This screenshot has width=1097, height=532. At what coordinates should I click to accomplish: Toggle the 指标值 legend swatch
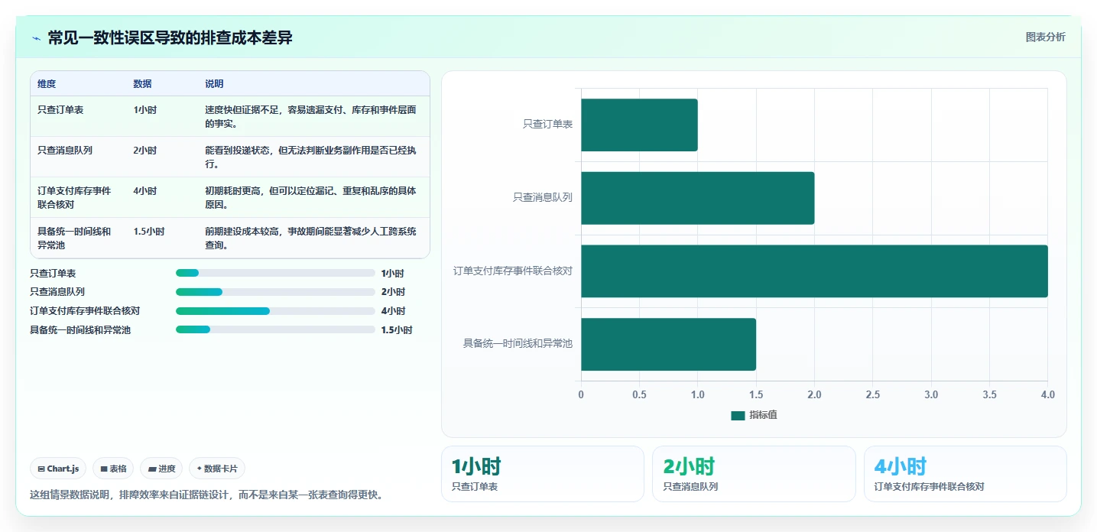(x=738, y=415)
